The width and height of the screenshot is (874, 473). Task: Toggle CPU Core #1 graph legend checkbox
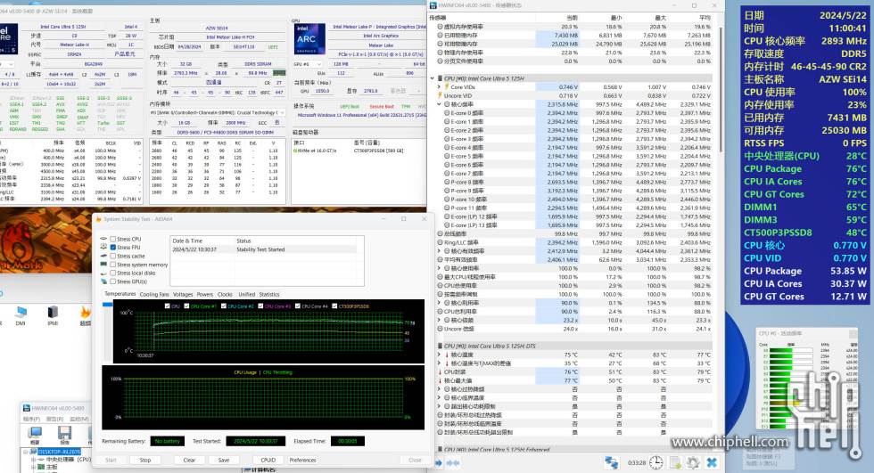click(x=186, y=306)
